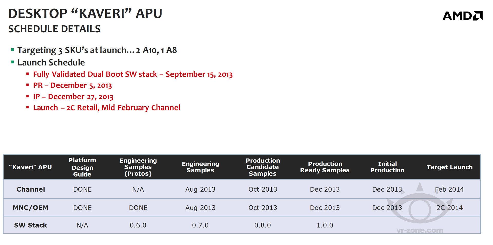The height and width of the screenshot is (245, 493).
Task: Click 'Aug 2013' in Channel row
Action: [x=200, y=189]
